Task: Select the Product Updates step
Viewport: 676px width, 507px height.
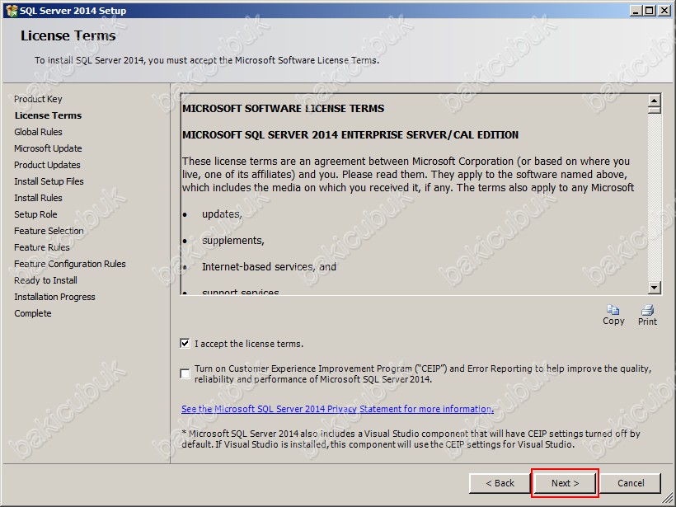Action: click(47, 165)
